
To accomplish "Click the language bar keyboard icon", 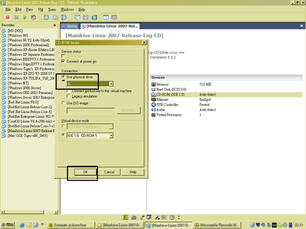I will (x=134, y=217).
